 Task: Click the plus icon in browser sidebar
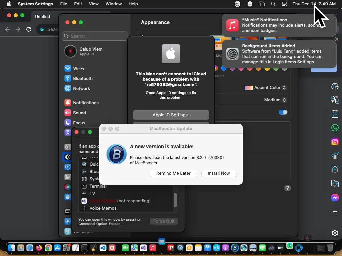point(335,212)
